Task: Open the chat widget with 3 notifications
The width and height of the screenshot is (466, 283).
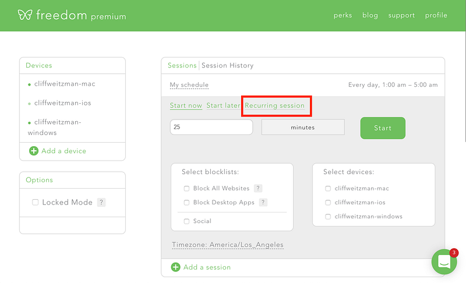Action: coord(444,261)
